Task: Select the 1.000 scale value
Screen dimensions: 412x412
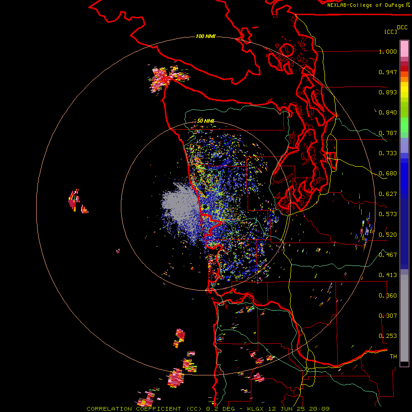Action: click(388, 52)
